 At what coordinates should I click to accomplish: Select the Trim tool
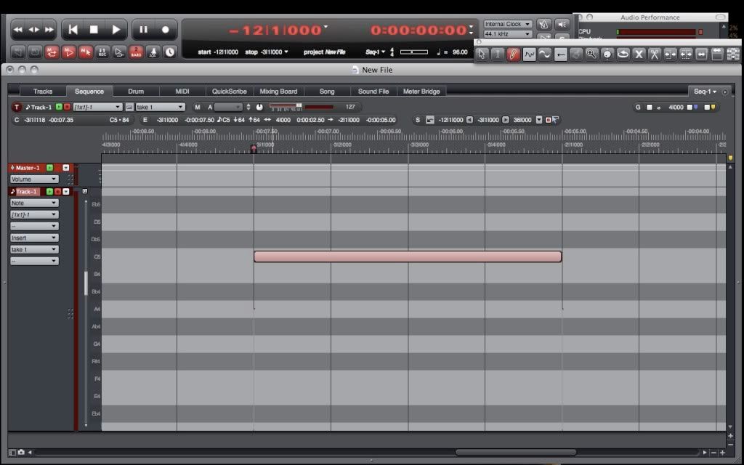click(x=670, y=54)
